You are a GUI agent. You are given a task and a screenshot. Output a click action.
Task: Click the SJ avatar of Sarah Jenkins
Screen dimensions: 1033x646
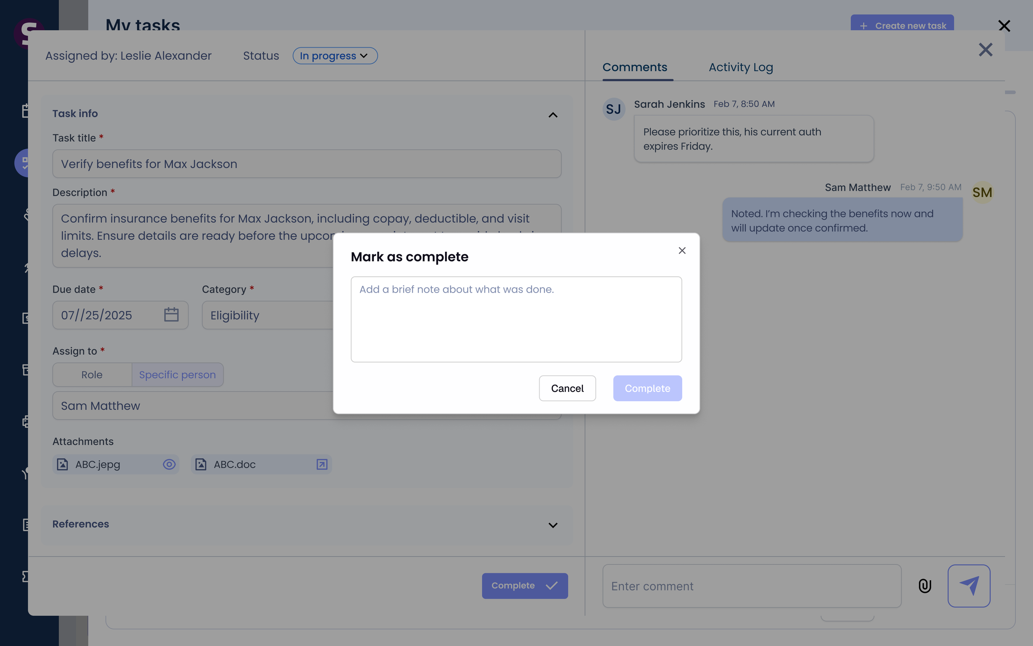pyautogui.click(x=614, y=109)
